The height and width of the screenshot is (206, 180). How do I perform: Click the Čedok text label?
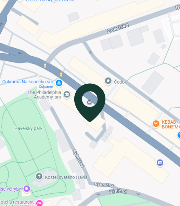[x=120, y=82]
